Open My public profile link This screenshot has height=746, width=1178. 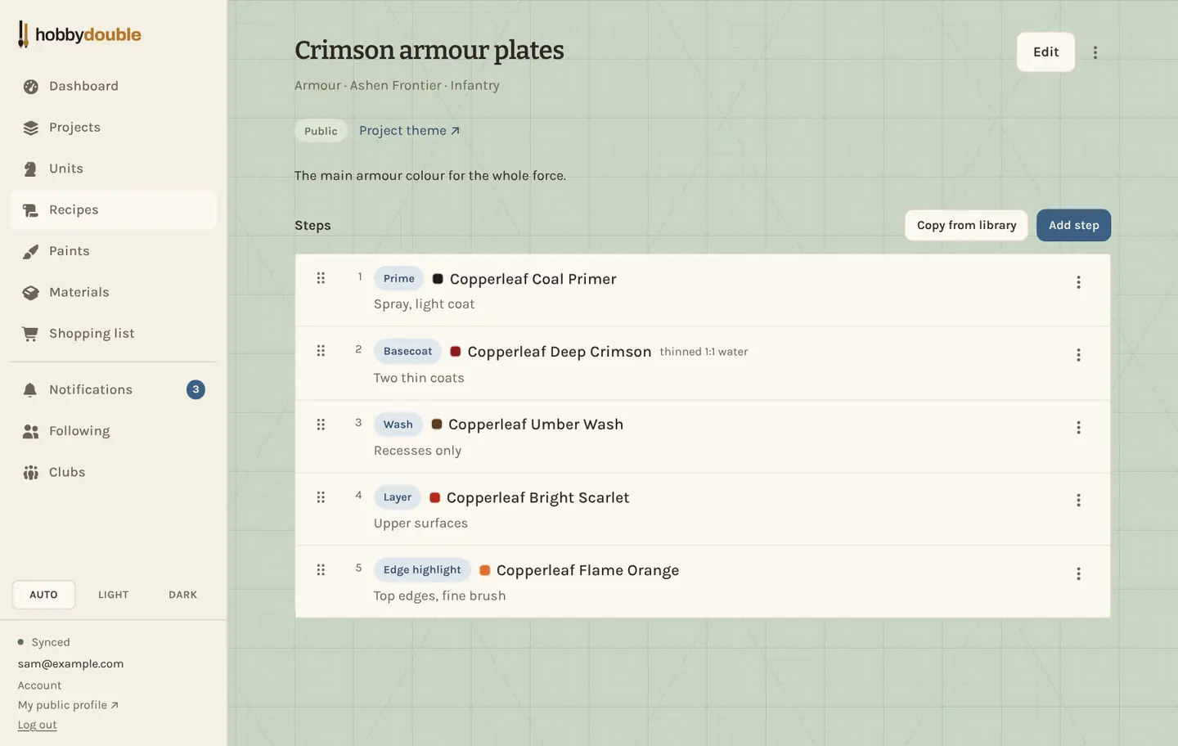click(x=68, y=705)
